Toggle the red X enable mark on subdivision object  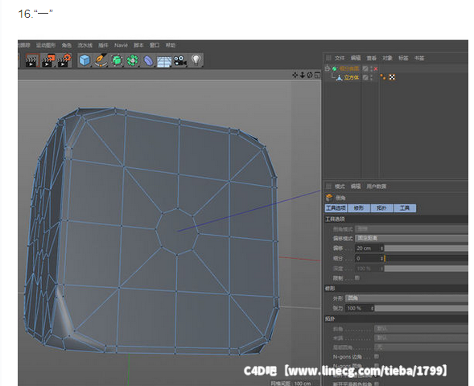point(376,69)
